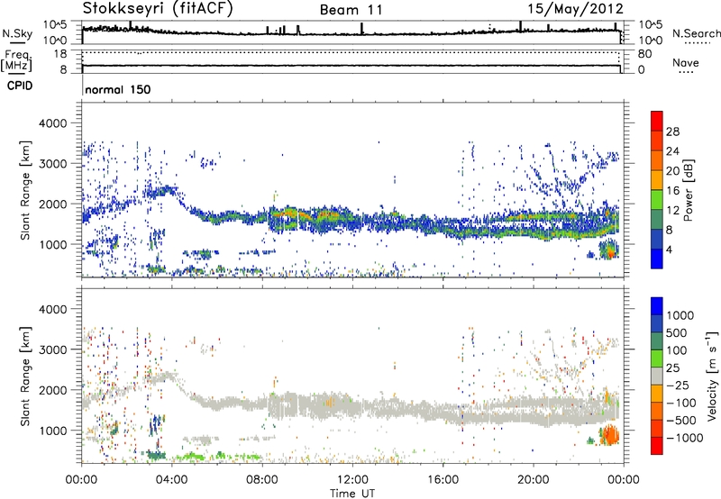Click "Slant Range [km]" label of the velocity panel

click(x=25, y=377)
